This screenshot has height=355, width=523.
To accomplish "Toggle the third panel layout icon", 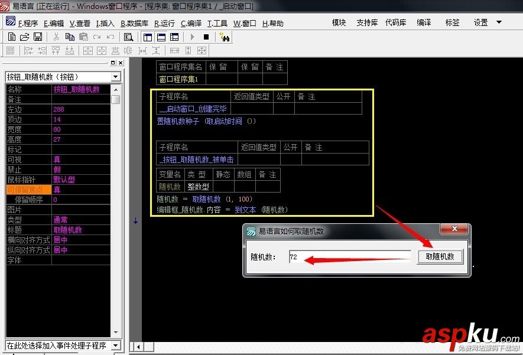I will pos(174,37).
